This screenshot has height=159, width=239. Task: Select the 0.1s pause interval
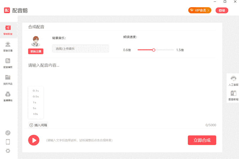[36, 91]
